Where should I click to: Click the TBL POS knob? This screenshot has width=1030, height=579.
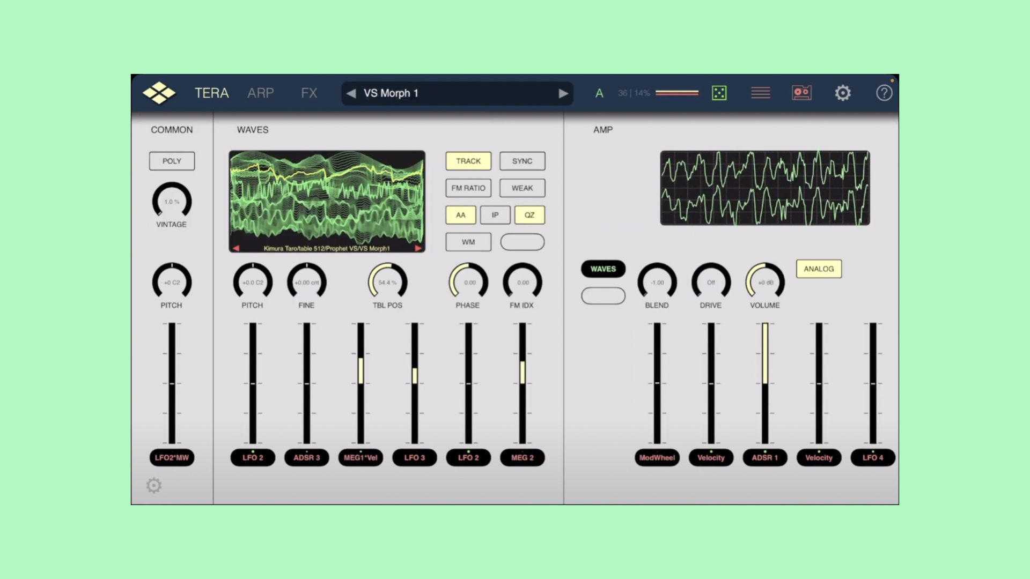click(x=387, y=281)
